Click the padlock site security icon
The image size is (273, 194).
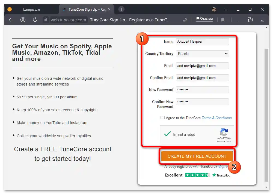pyautogui.click(x=46, y=20)
